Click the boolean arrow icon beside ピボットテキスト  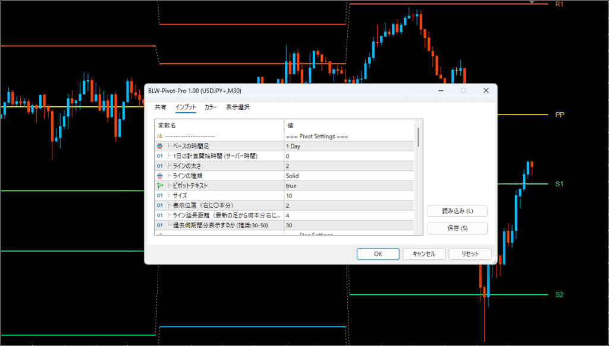pos(159,186)
